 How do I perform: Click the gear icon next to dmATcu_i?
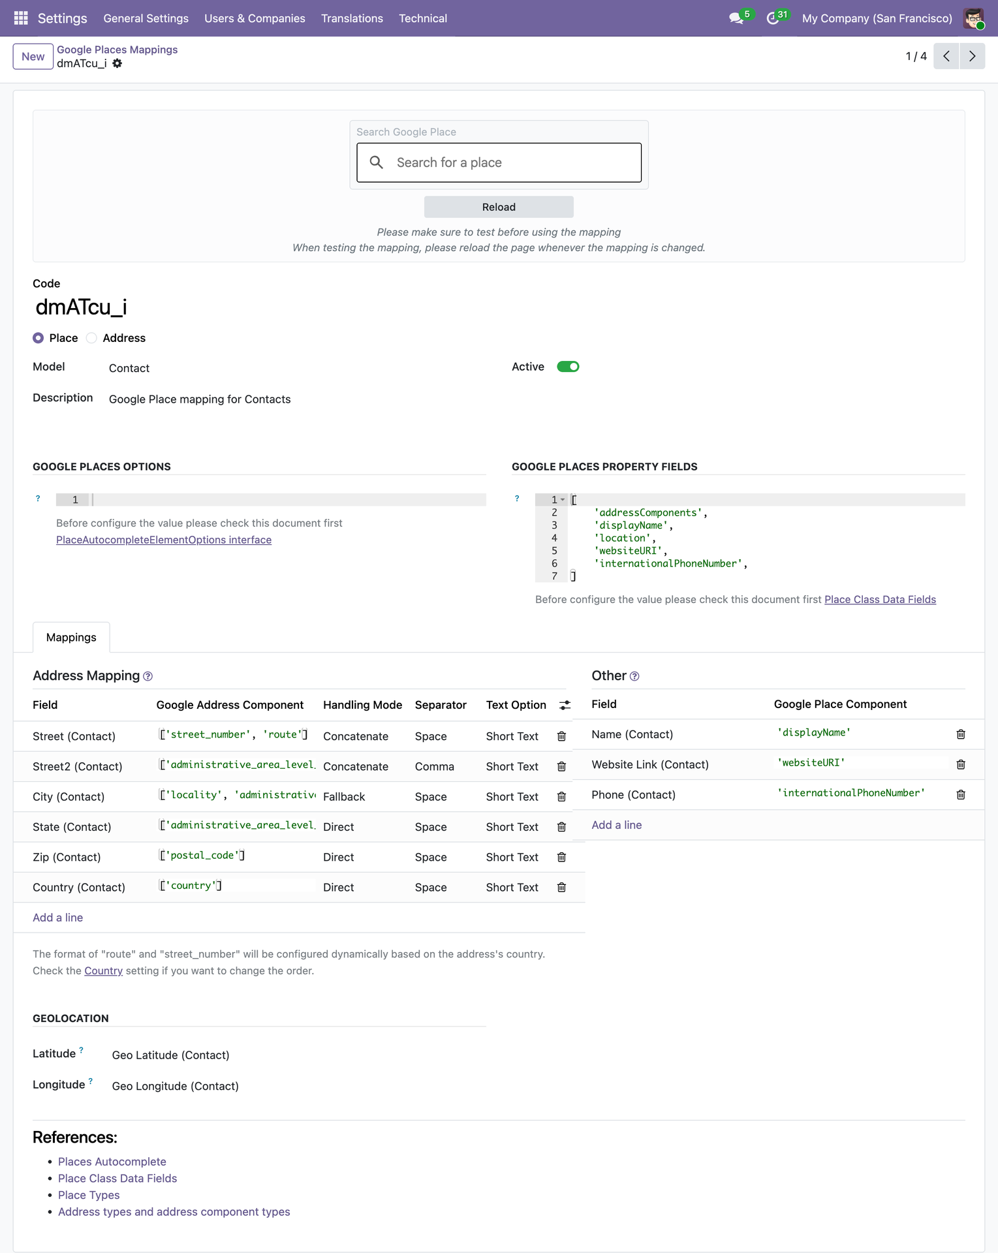(x=117, y=63)
